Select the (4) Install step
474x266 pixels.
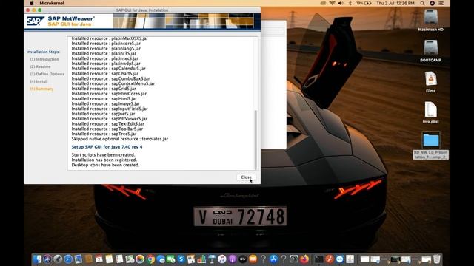pos(39,81)
